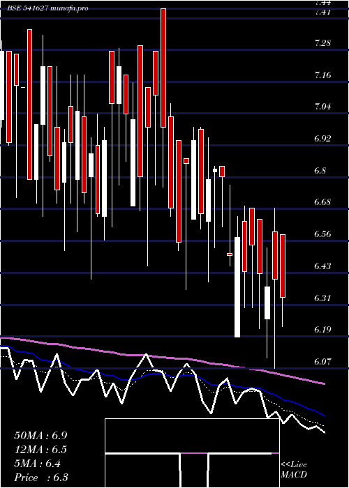
Task: Click the 7.41 price axis label
Action: pos(322,13)
